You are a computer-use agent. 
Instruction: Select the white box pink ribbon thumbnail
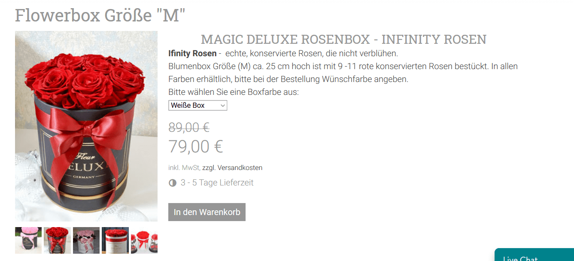86,240
